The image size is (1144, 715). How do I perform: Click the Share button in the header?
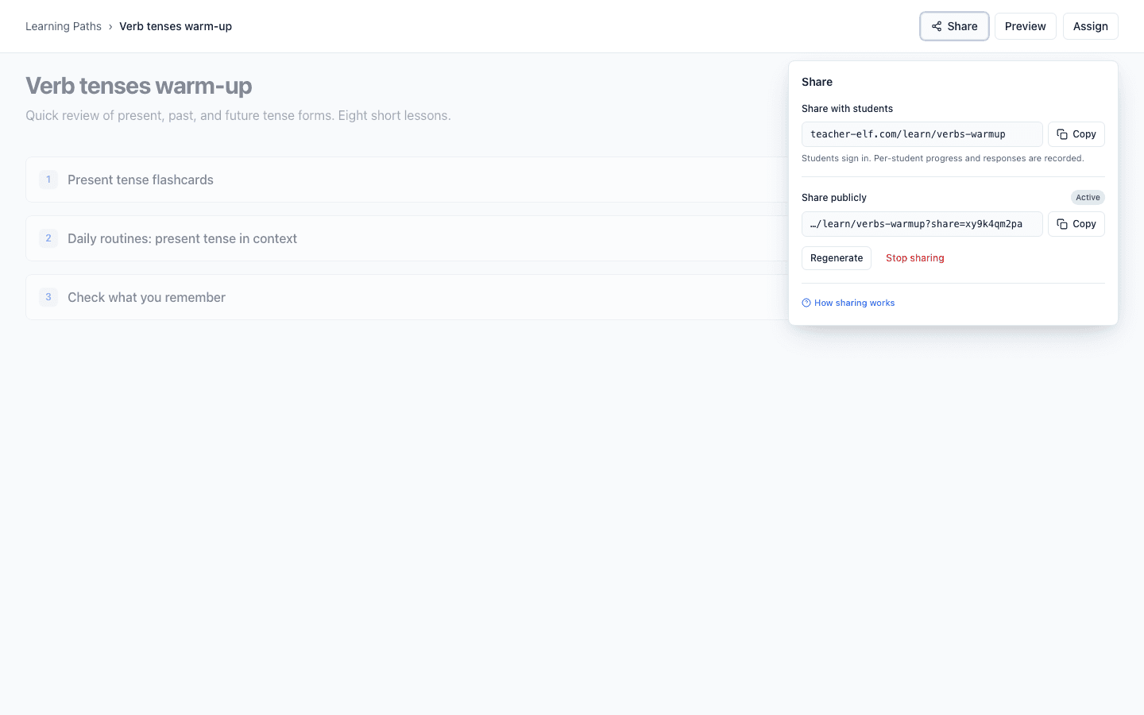(954, 26)
